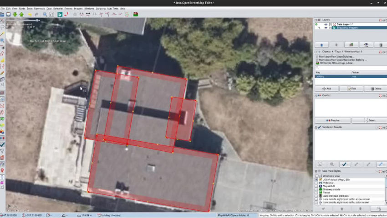Move the layer down with grey arrow
Image resolution: width=387 pixels, height=218 pixels.
tap(336, 45)
